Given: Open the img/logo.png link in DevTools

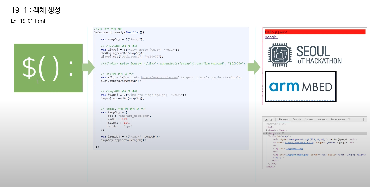Looking at the screenshot, I should click(294, 149).
